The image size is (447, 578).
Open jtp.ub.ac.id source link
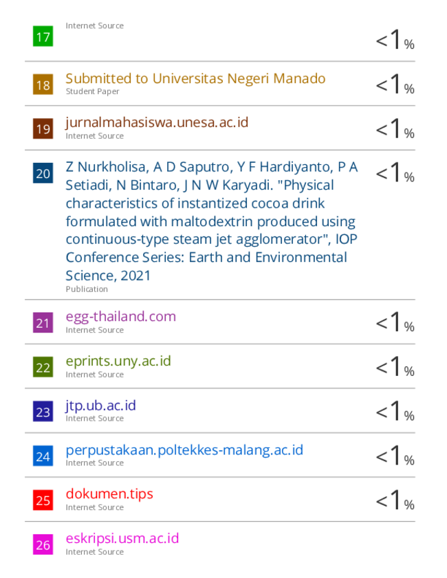point(100,405)
